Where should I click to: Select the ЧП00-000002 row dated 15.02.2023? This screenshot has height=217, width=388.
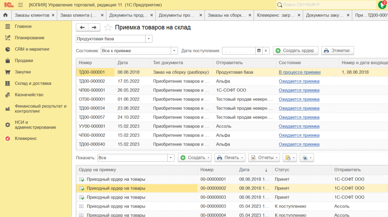click(232, 135)
